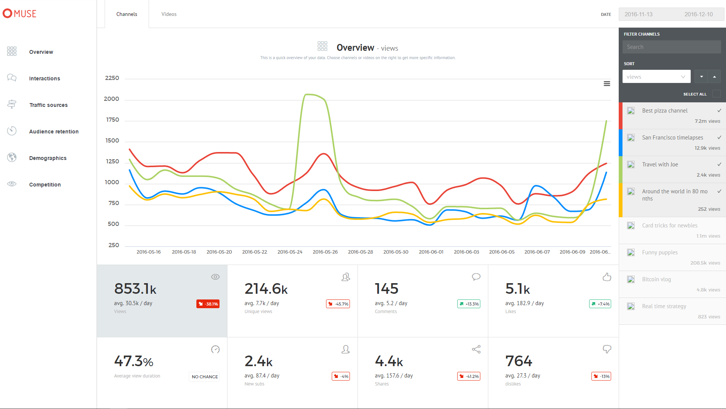Screen dimensions: 726x409
Task: Click the MUSE logo
Action: tap(20, 14)
